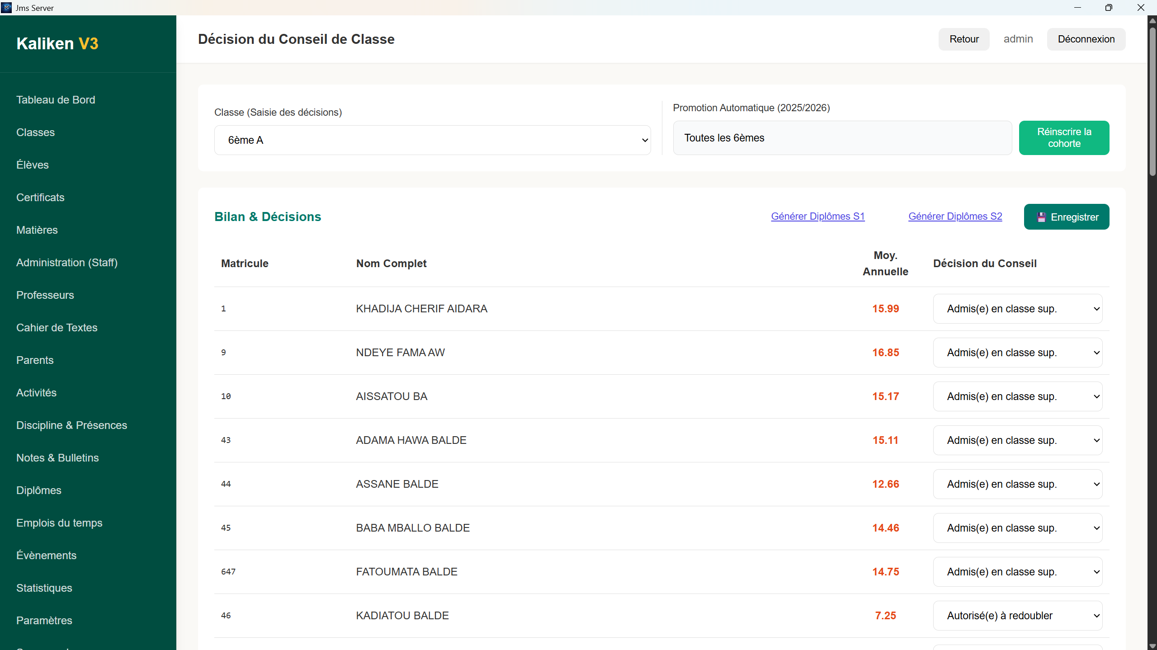Viewport: 1157px width, 650px height.
Task: Open Notes & Bulletins in sidebar
Action: click(57, 457)
